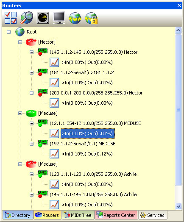
Task: Select (200.0.0.1-200.0.0.0/255.255.255.0) Hector row
Action: tap(96, 93)
